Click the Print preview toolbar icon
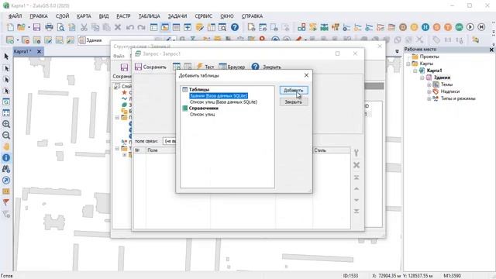This screenshot has height=279, width=496. (x=60, y=27)
